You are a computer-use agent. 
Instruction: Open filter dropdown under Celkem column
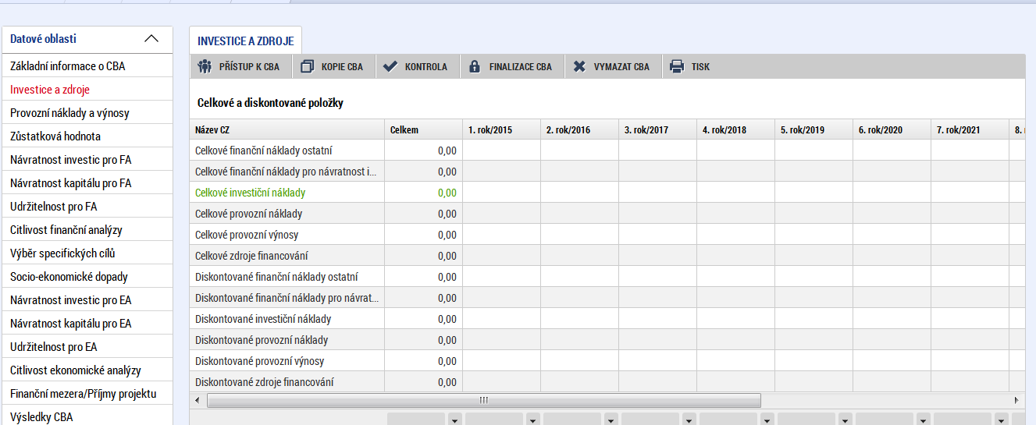point(454,420)
